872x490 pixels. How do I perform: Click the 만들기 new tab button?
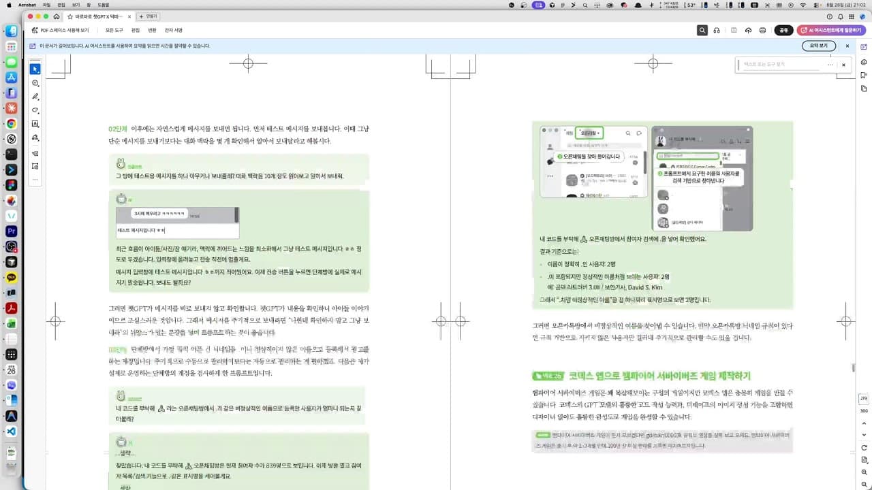click(x=149, y=16)
